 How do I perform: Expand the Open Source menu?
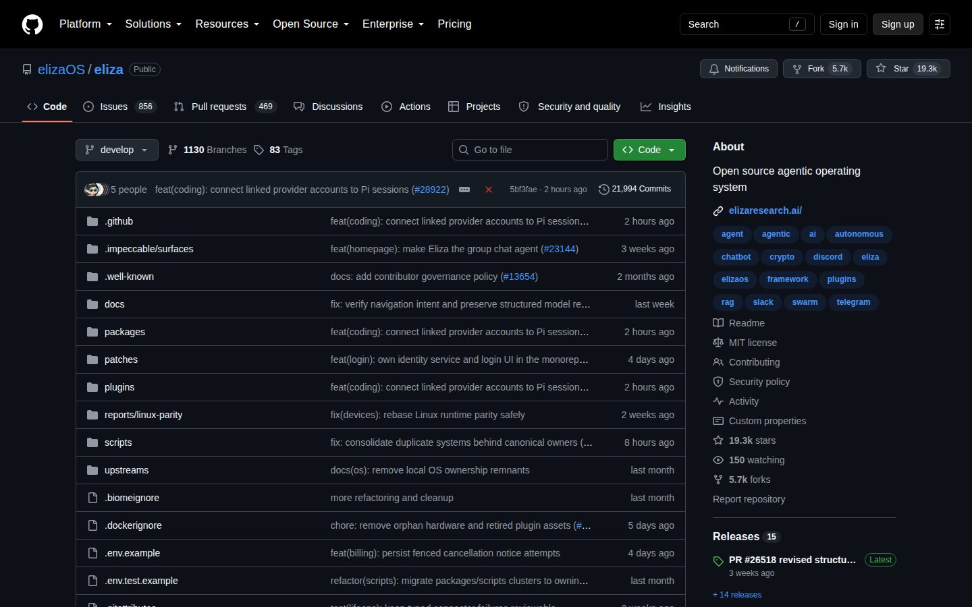click(x=310, y=24)
